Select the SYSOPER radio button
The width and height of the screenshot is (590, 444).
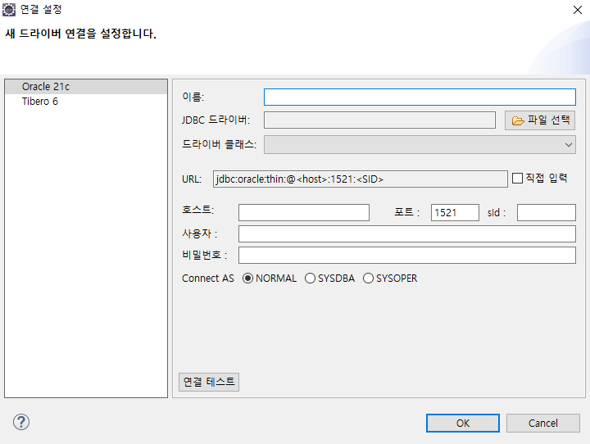(368, 279)
